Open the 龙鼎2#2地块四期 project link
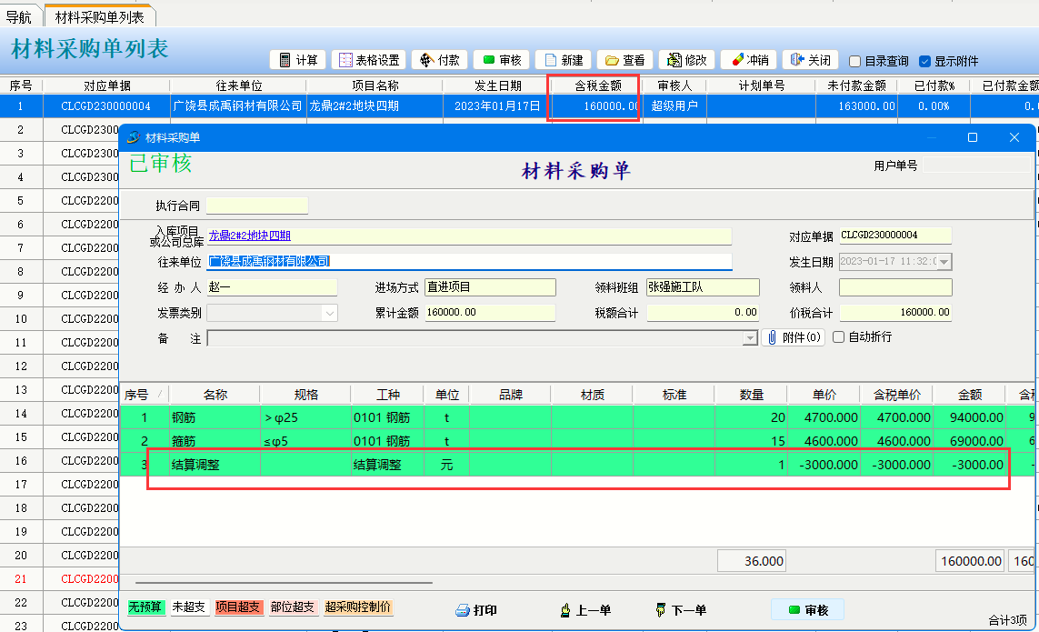The width and height of the screenshot is (1039, 632). pyautogui.click(x=250, y=236)
